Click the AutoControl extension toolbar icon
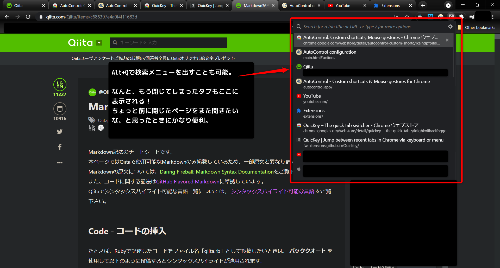 pos(441,17)
